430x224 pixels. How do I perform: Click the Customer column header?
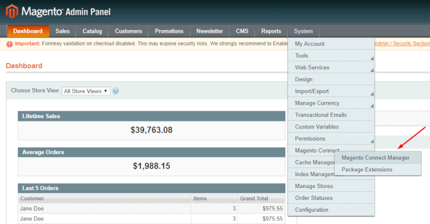104,198
